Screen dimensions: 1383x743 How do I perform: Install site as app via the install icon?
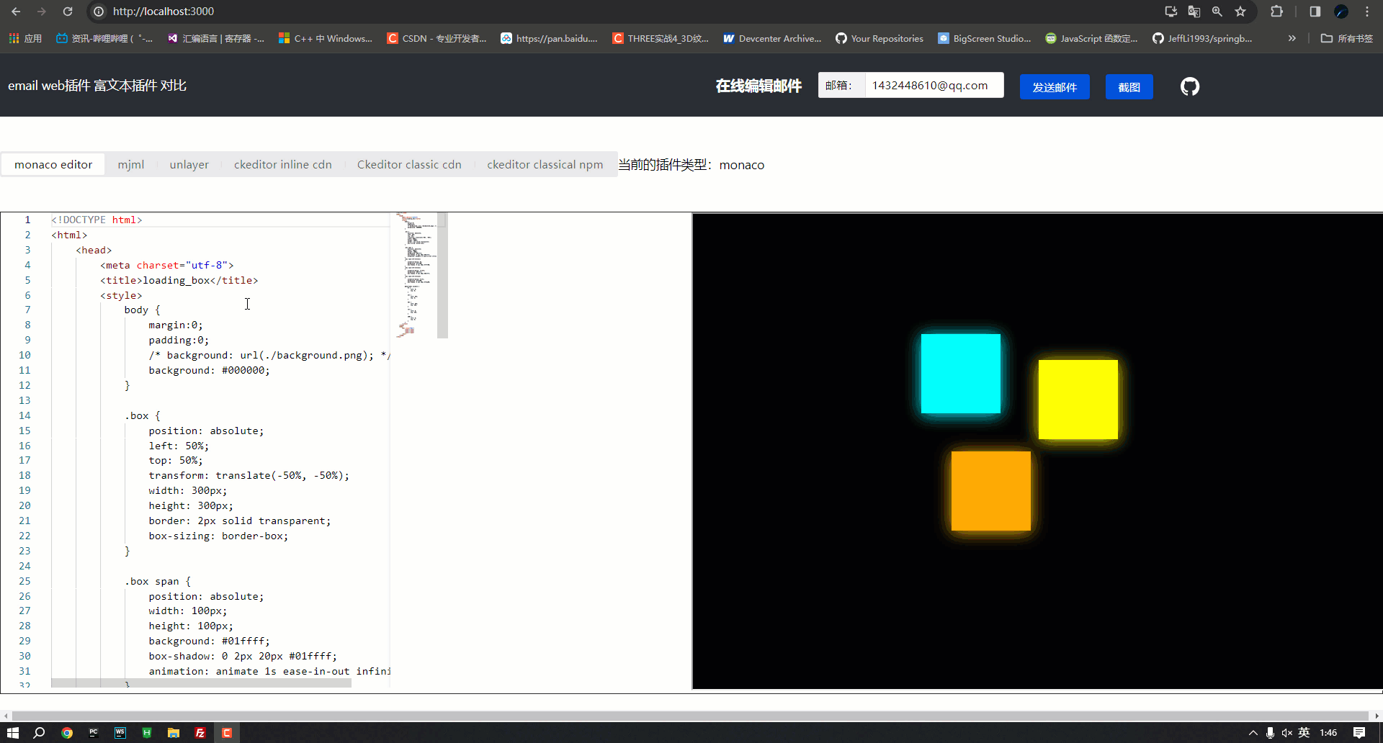(1171, 12)
